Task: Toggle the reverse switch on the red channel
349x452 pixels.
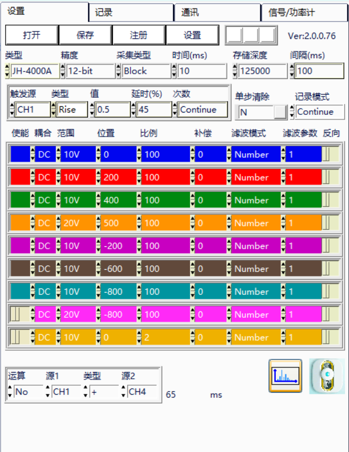Action: click(x=330, y=177)
